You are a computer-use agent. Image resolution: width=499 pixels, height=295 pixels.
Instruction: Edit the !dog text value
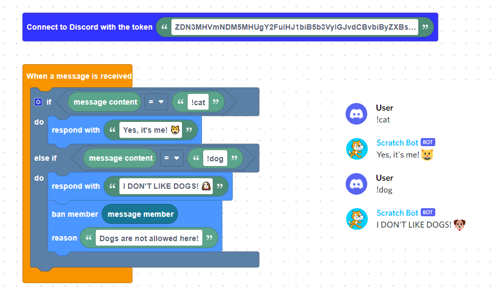[x=215, y=159]
